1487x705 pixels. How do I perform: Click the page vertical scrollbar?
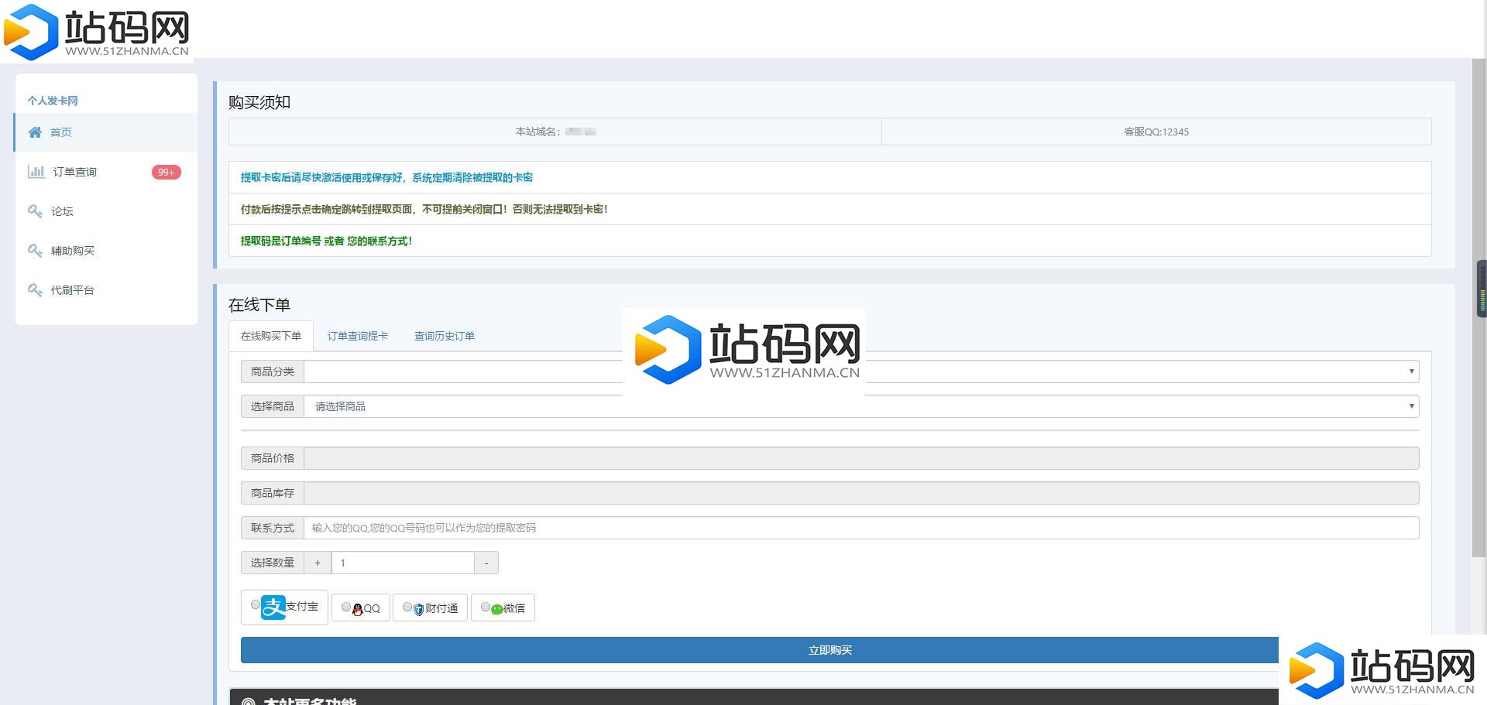point(1478,306)
